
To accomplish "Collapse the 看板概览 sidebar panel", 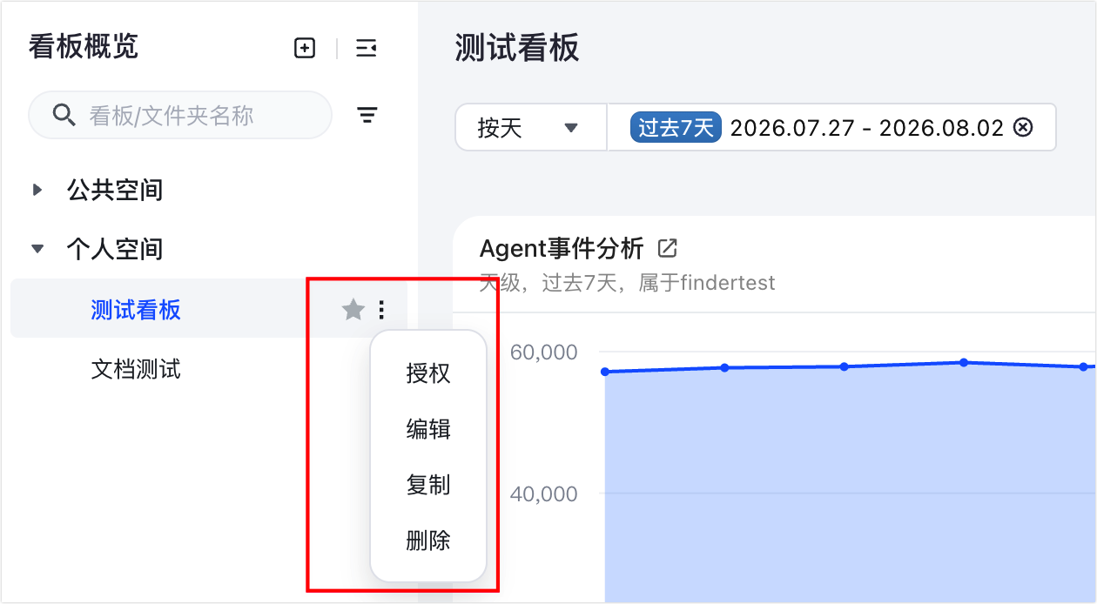I will [367, 49].
